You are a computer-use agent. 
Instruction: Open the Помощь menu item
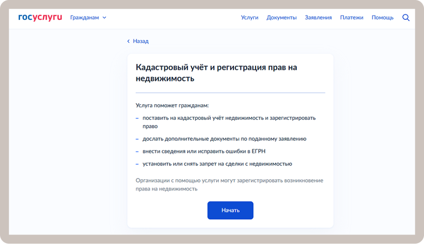(382, 17)
